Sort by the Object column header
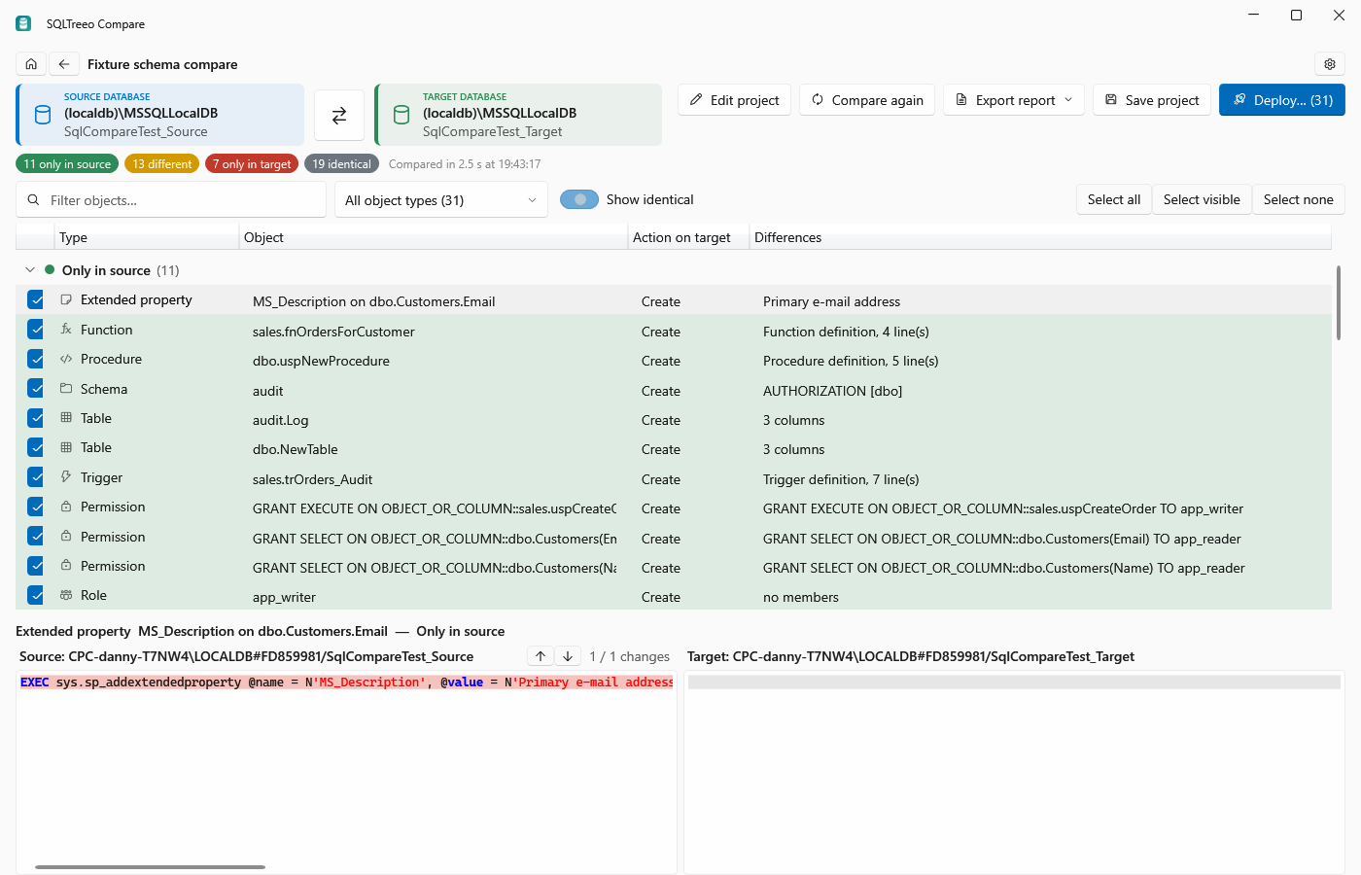Image resolution: width=1361 pixels, height=875 pixels. [434, 237]
